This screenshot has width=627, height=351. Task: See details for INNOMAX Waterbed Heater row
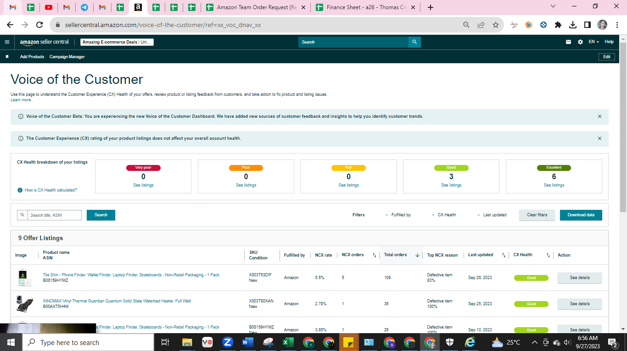580,304
